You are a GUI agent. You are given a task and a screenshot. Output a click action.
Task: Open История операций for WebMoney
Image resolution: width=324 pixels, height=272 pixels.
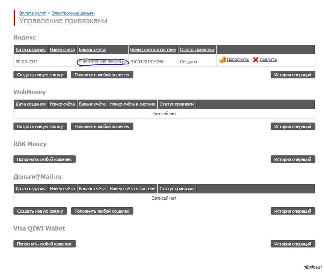[x=293, y=126]
